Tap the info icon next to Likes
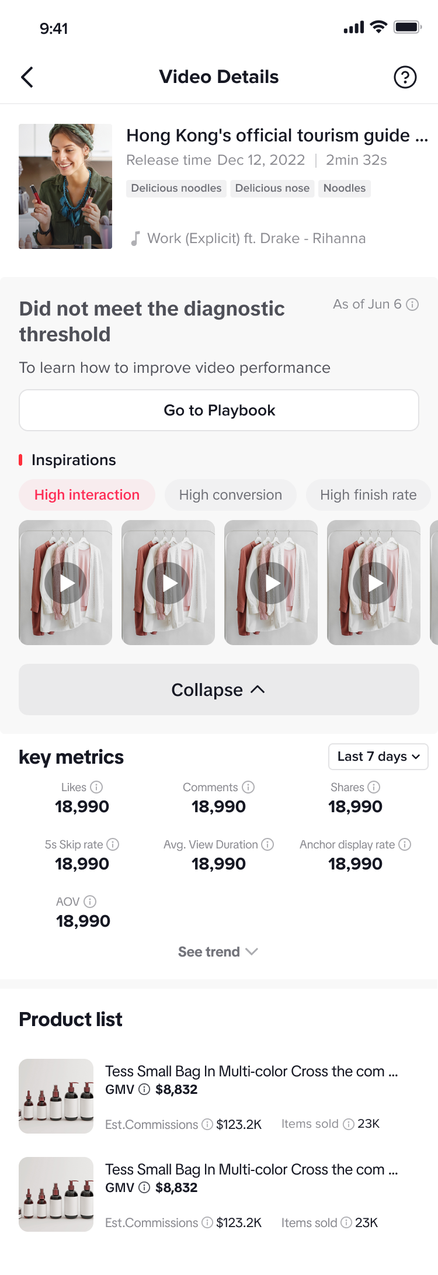 [96, 787]
